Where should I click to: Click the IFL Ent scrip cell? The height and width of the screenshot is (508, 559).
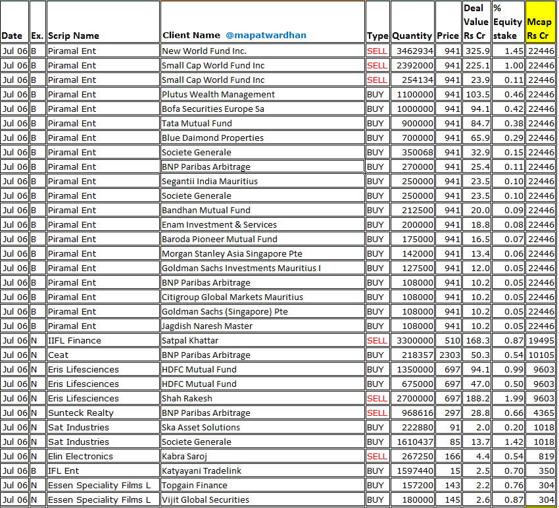coord(103,471)
